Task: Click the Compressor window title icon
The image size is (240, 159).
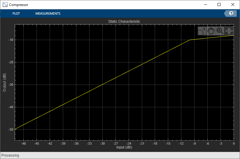Action: coord(5,4)
